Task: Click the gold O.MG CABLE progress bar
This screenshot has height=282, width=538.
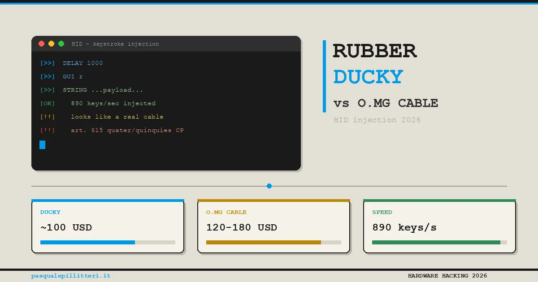Action: tap(273, 242)
